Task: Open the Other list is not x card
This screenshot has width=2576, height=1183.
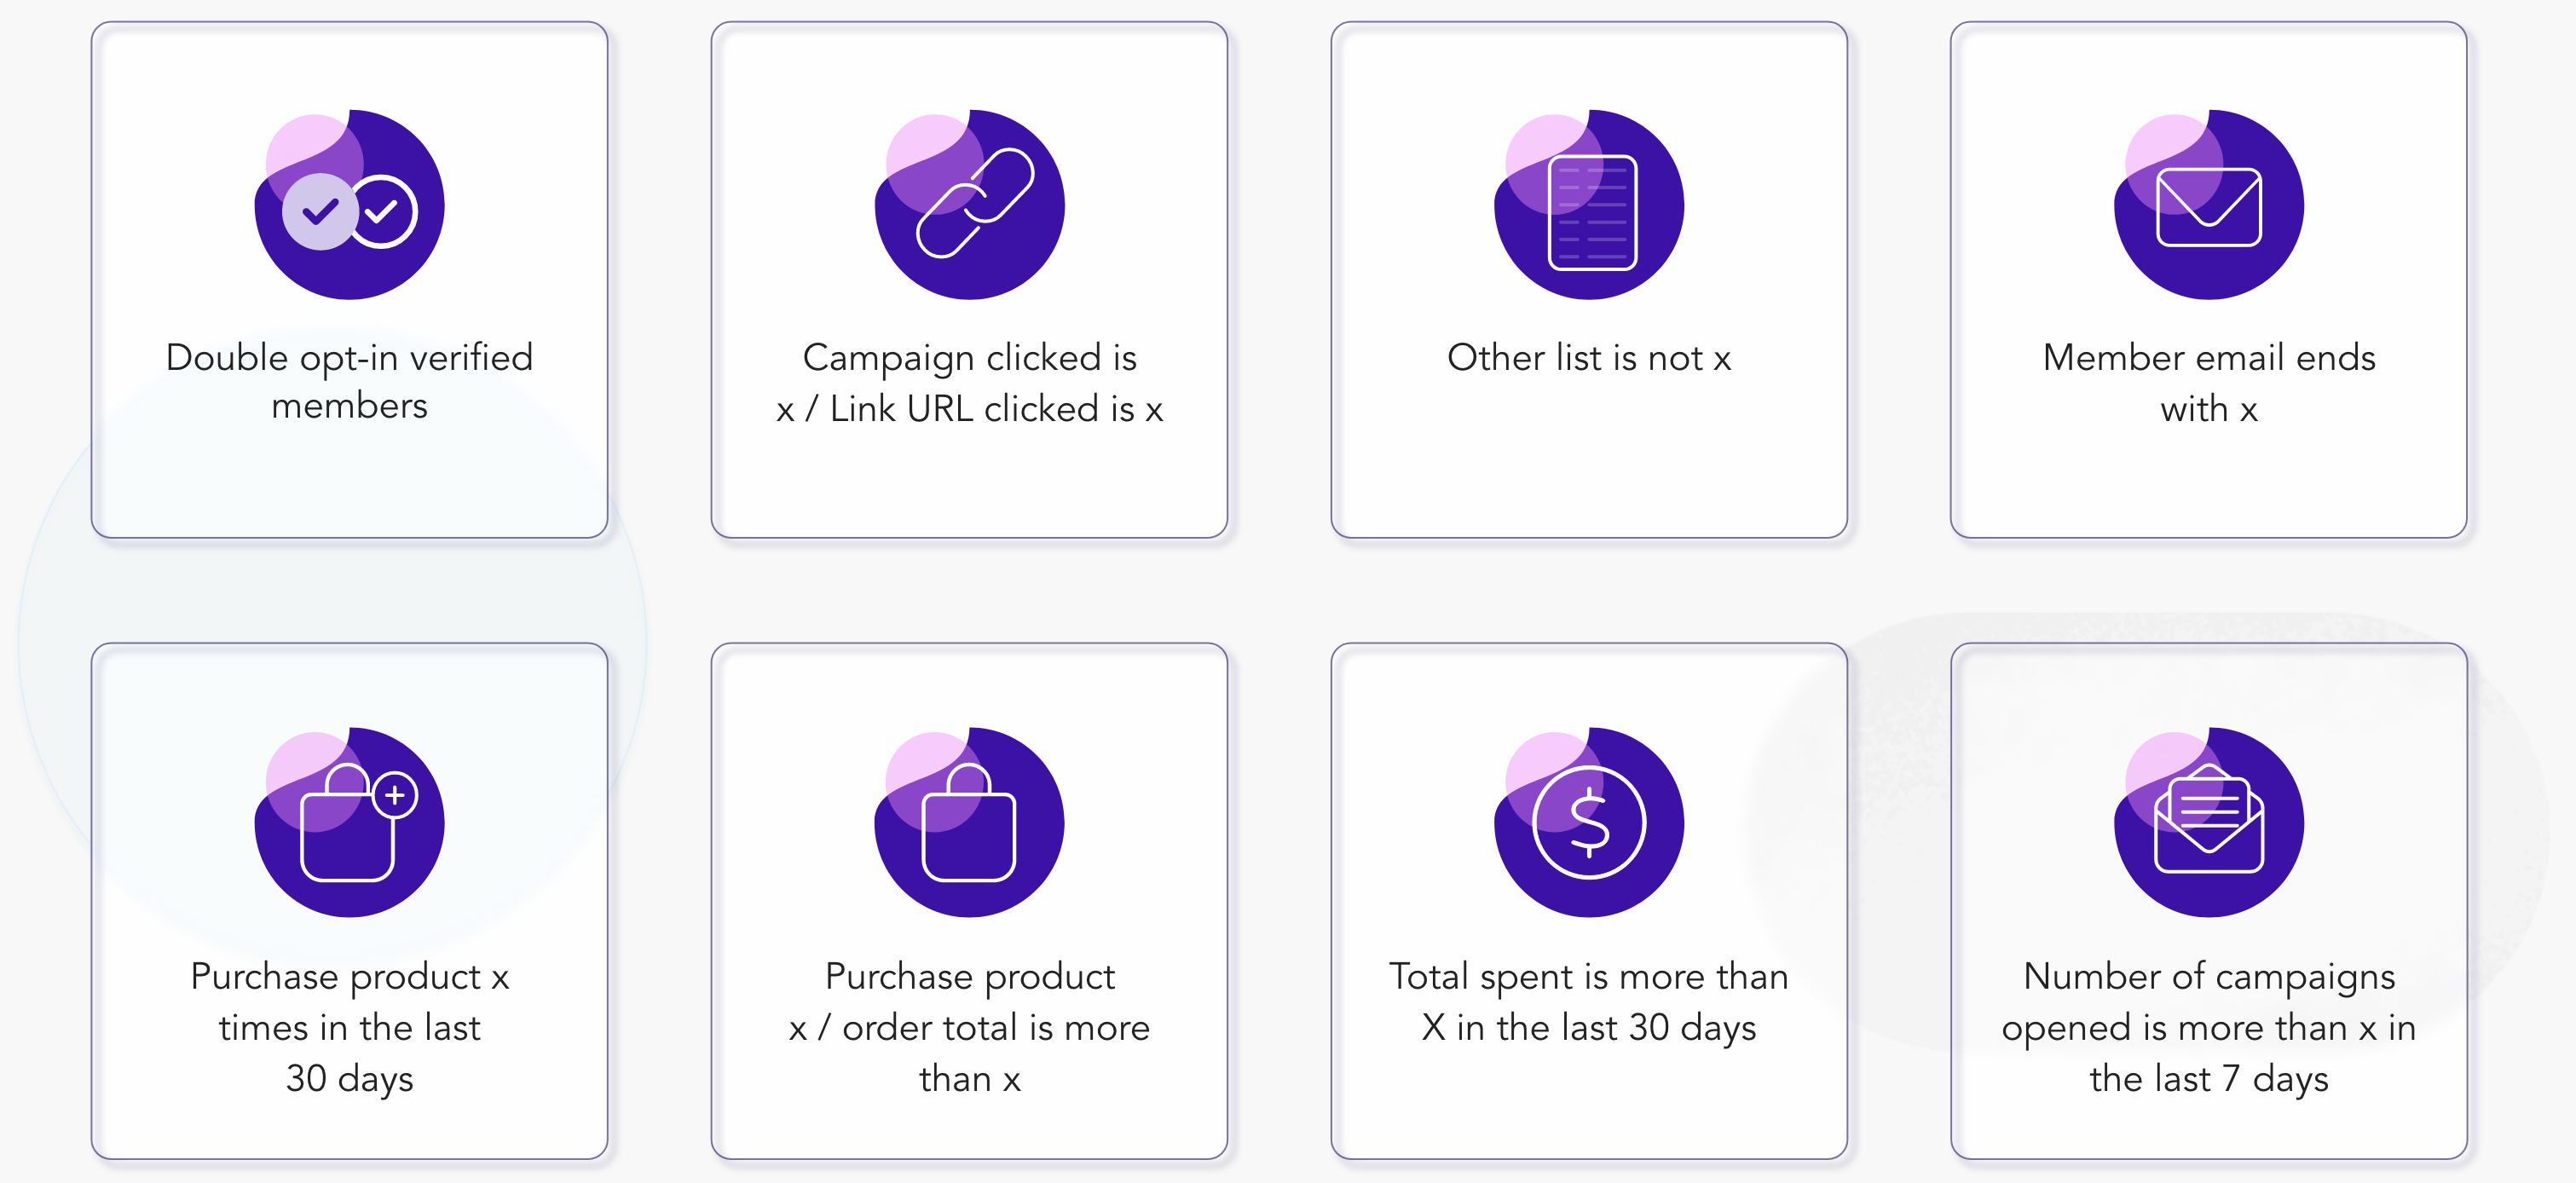Action: tap(1589, 280)
